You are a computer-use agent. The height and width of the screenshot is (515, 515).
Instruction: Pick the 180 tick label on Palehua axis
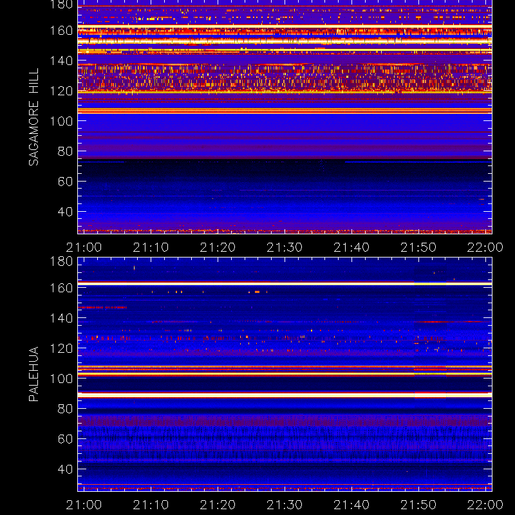[61, 261]
